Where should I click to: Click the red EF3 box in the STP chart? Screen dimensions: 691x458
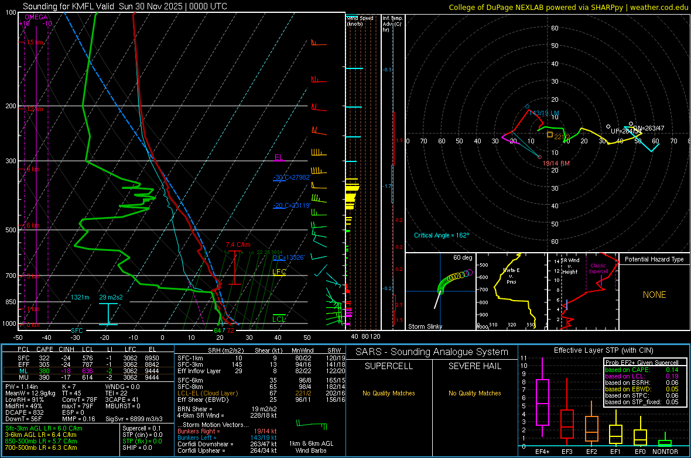click(567, 424)
